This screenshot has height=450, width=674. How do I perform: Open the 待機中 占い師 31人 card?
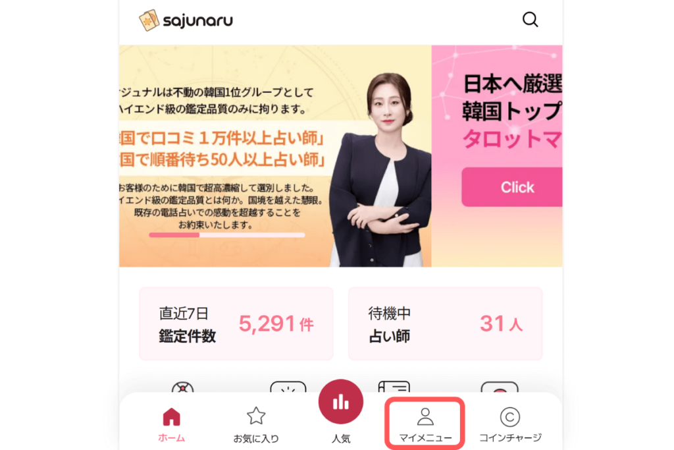[446, 323]
